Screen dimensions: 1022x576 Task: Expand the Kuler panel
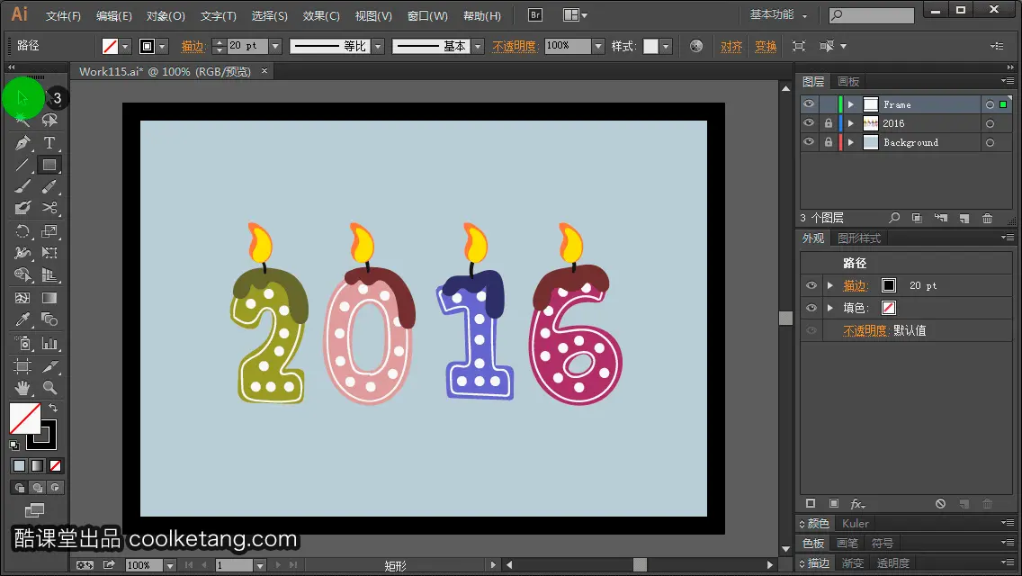point(856,523)
